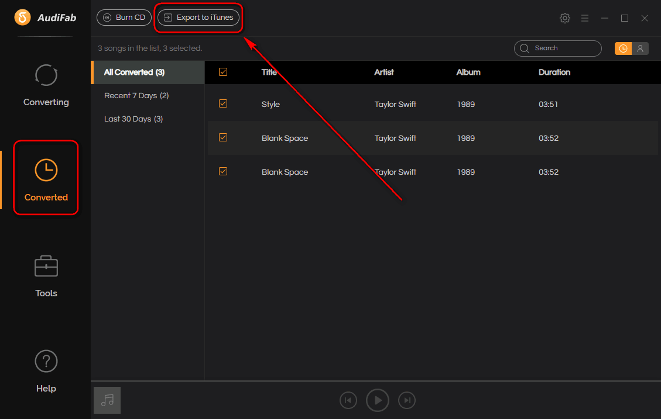Click 1989 album in Style row
This screenshot has height=419, width=661.
pyautogui.click(x=466, y=105)
